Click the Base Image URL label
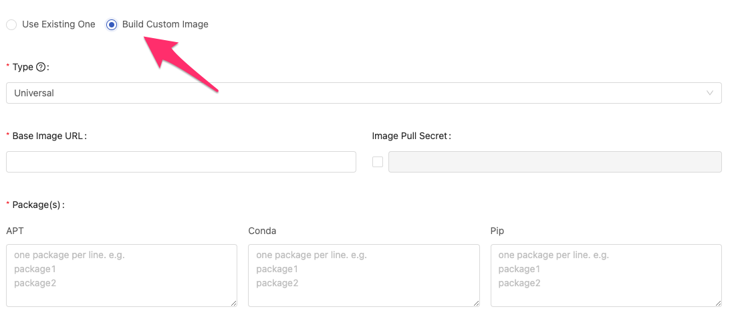Viewport: 736px width, 315px height. (49, 136)
